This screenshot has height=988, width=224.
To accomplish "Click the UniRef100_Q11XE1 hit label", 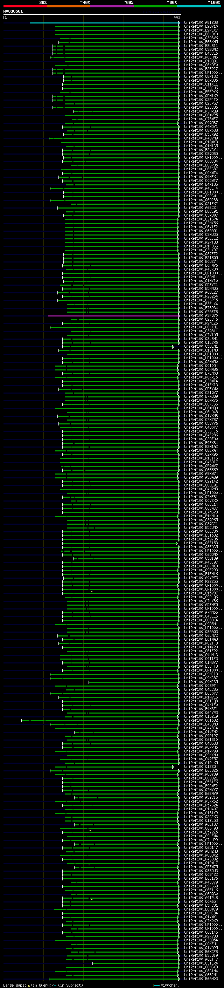I will (201, 84).
